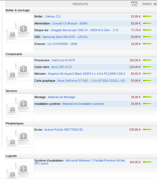Click the PRIX TTC column header

pyautogui.click(x=134, y=4)
